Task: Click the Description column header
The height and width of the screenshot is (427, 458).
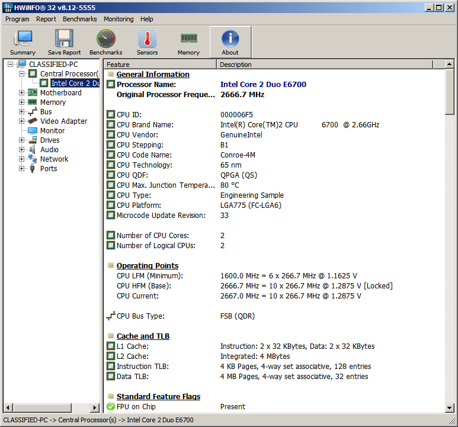Action: [x=325, y=64]
